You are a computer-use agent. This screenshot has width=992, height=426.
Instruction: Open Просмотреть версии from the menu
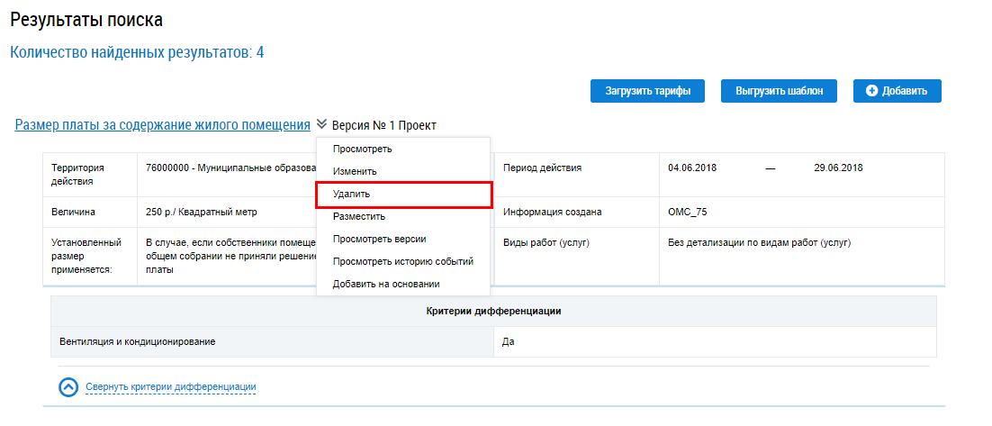click(379, 239)
